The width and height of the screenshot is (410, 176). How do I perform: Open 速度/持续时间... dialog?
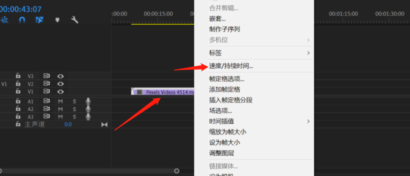[231, 66]
